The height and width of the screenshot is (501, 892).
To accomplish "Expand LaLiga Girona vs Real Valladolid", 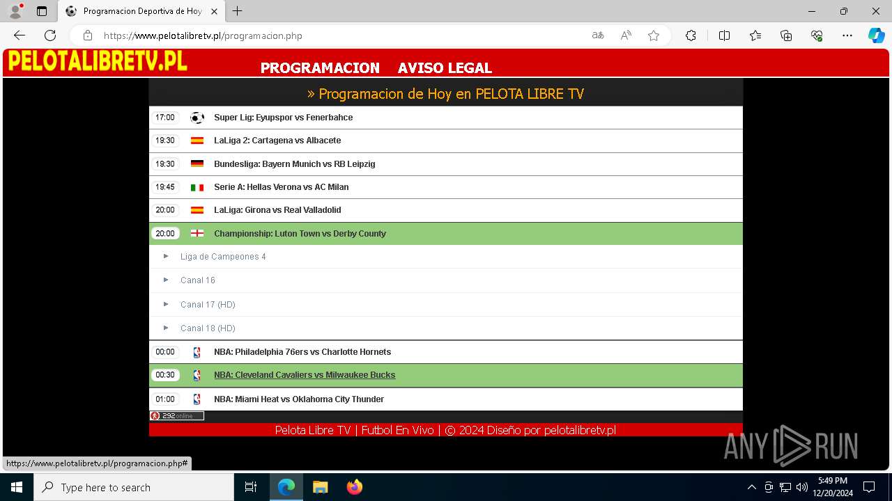I will pyautogui.click(x=446, y=210).
